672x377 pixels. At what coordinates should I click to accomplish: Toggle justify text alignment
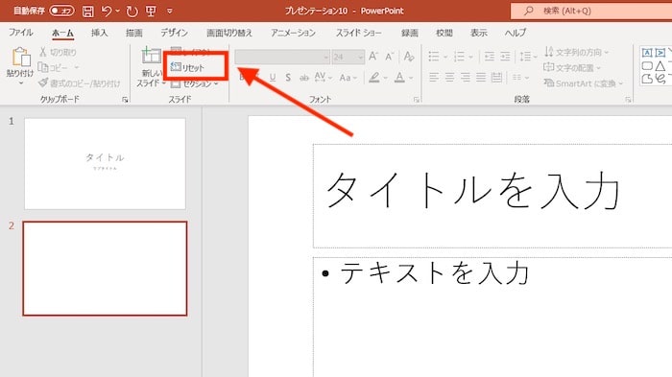point(481,78)
